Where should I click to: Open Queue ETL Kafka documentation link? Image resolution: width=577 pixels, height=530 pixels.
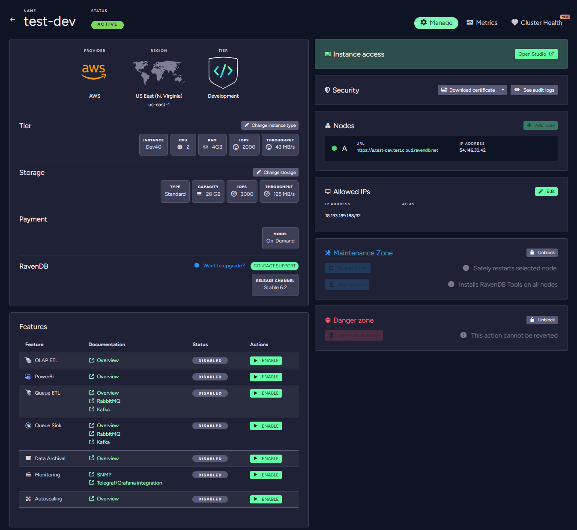point(99,410)
